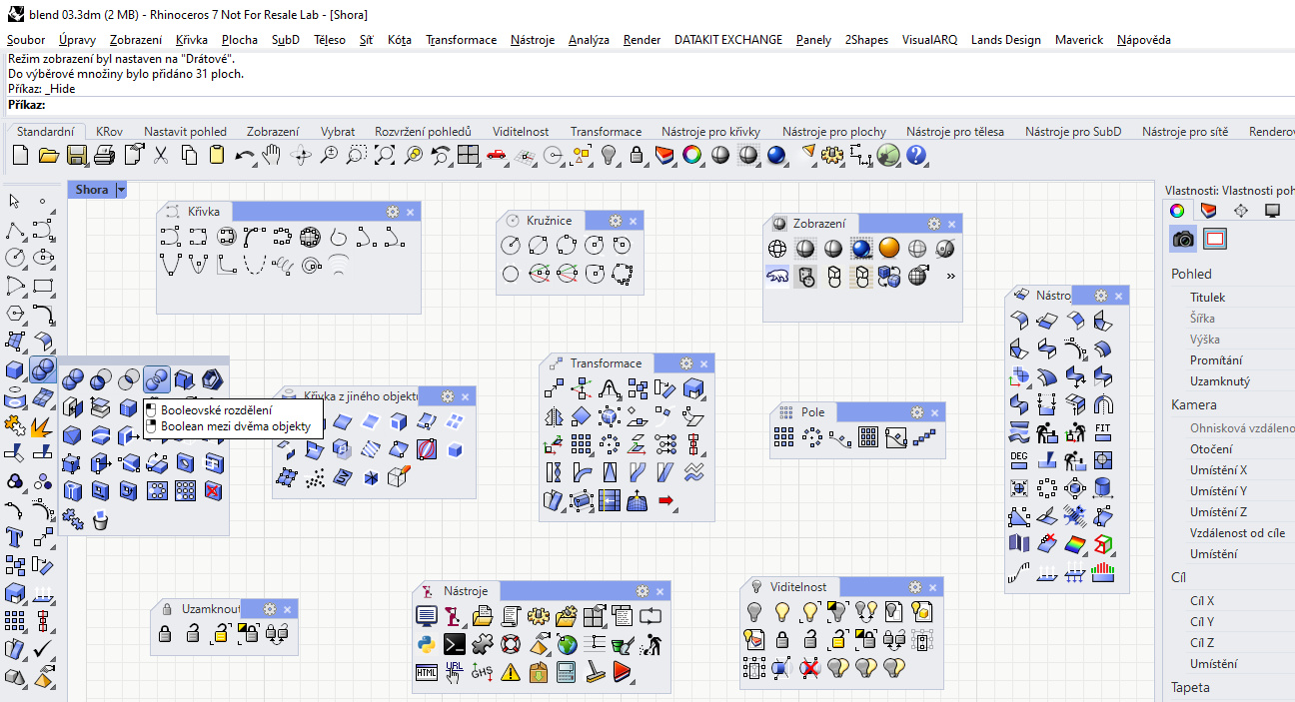Toggle ghosted display mode in Zobrazení panel
This screenshot has height=702, width=1295.
point(917,248)
